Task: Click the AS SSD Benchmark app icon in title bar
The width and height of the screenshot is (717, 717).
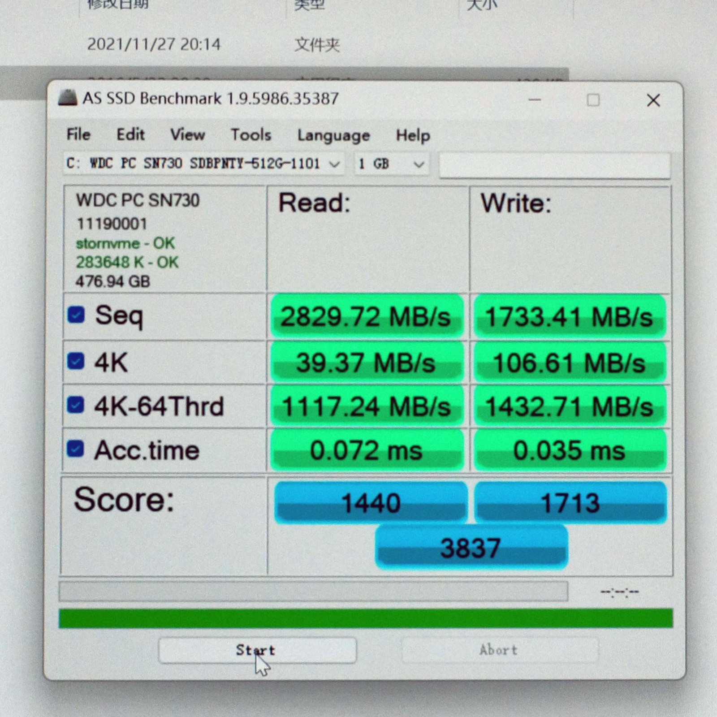Action: point(68,98)
